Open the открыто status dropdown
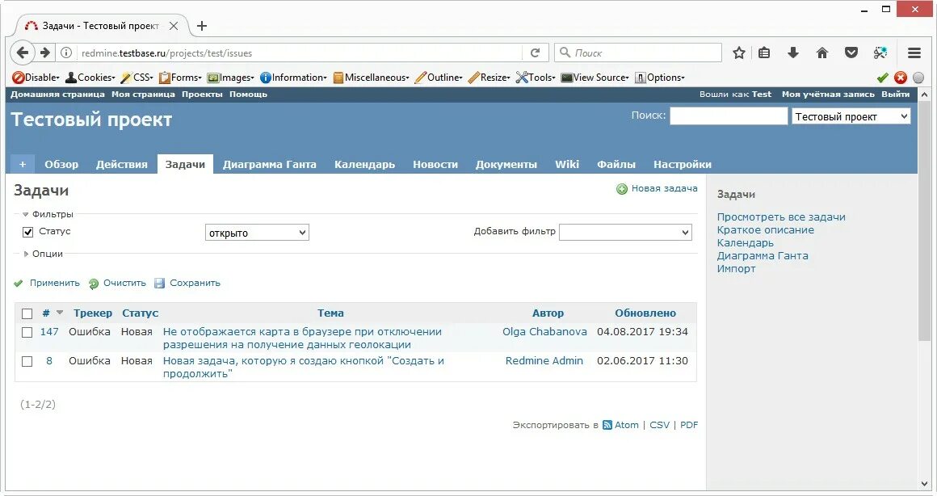Viewport: 937px width, 496px height. click(x=257, y=232)
